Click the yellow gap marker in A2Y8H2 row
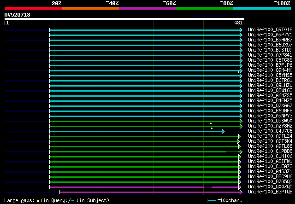The width and height of the screenshot is (295, 204). [212, 128]
